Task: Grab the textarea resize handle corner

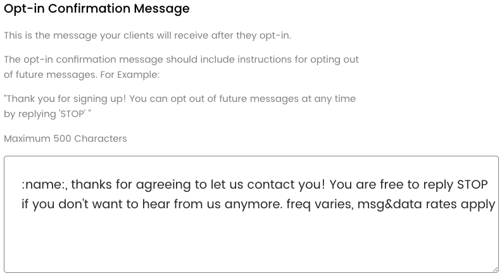Action: pyautogui.click(x=494, y=268)
